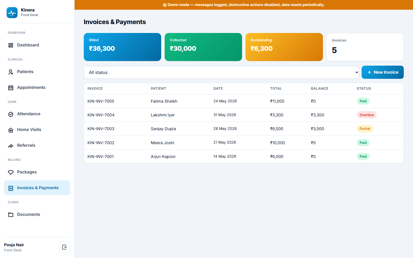Click Paid badge on KIN-INV-7005 row
This screenshot has height=258, width=413.
click(363, 101)
